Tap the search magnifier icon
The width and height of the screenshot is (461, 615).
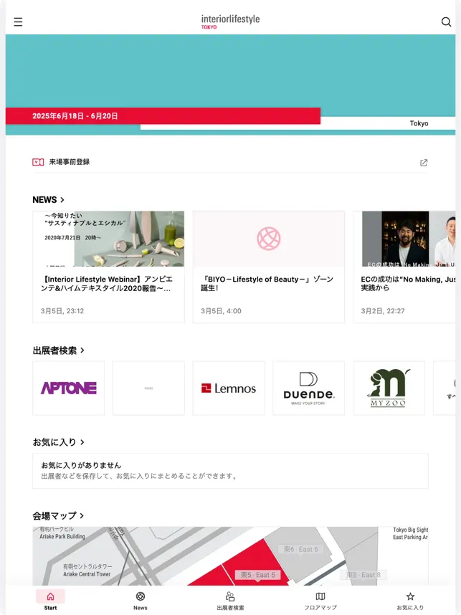pyautogui.click(x=446, y=22)
